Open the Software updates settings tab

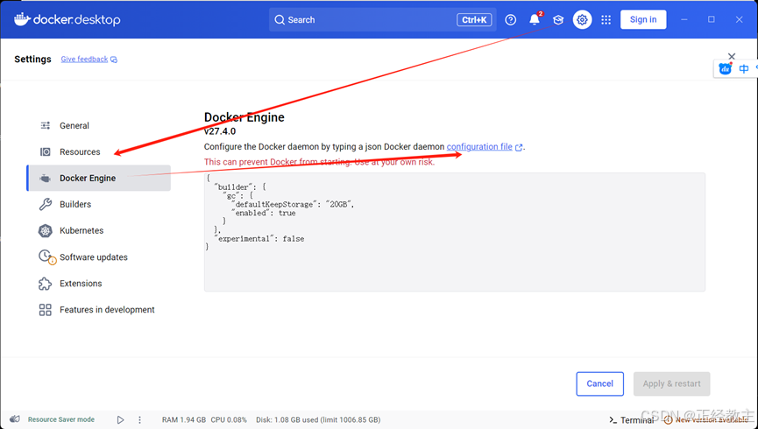click(x=99, y=257)
